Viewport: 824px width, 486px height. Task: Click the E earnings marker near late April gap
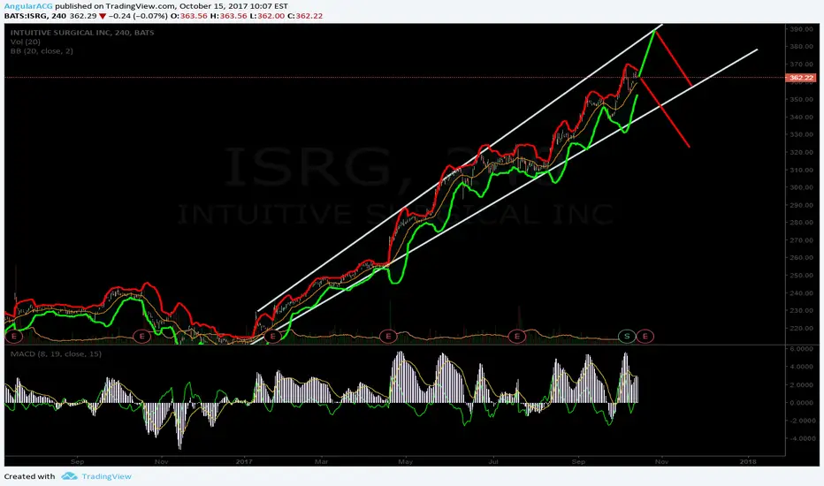(388, 337)
